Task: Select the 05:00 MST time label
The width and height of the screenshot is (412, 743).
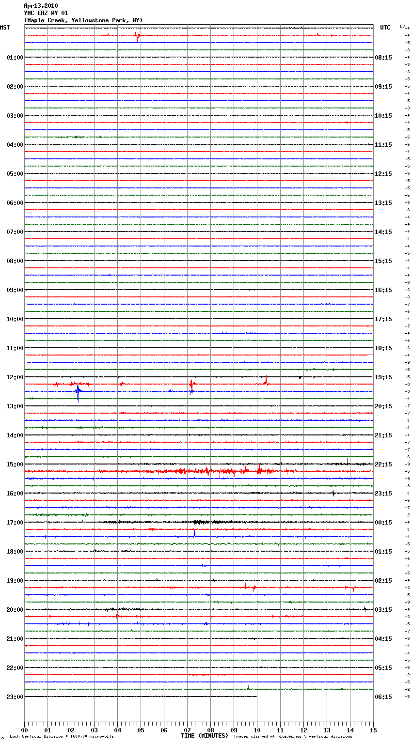Action: point(15,174)
